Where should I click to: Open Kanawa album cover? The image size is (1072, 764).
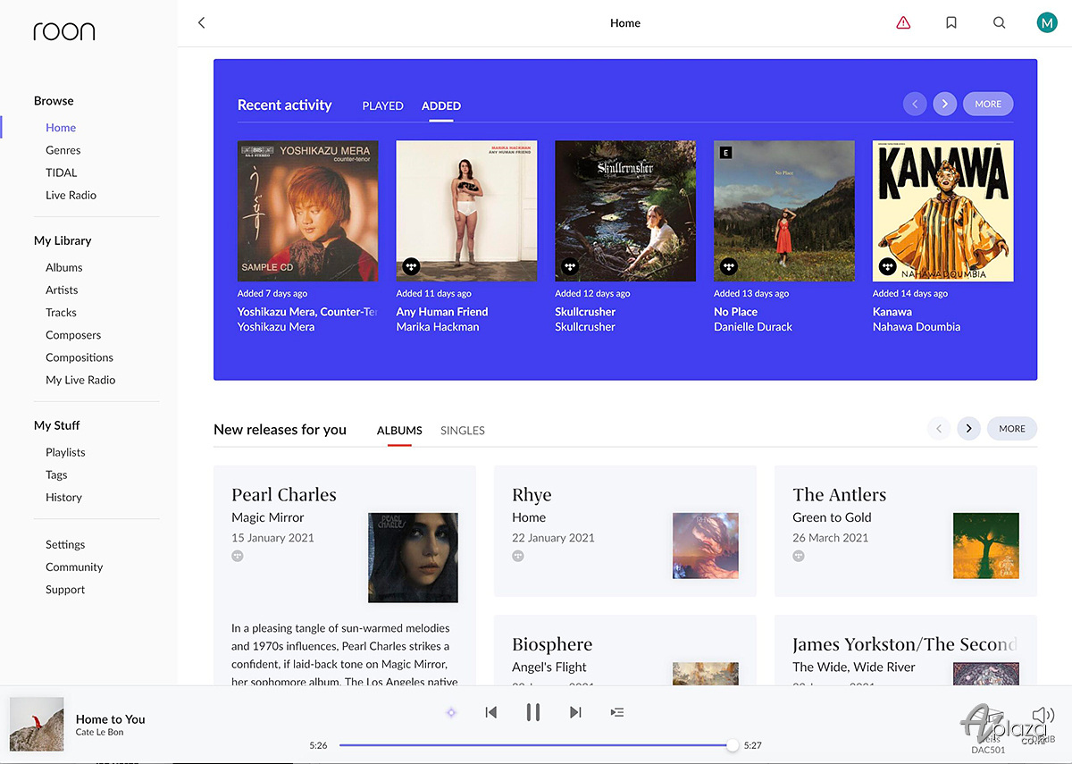point(943,211)
